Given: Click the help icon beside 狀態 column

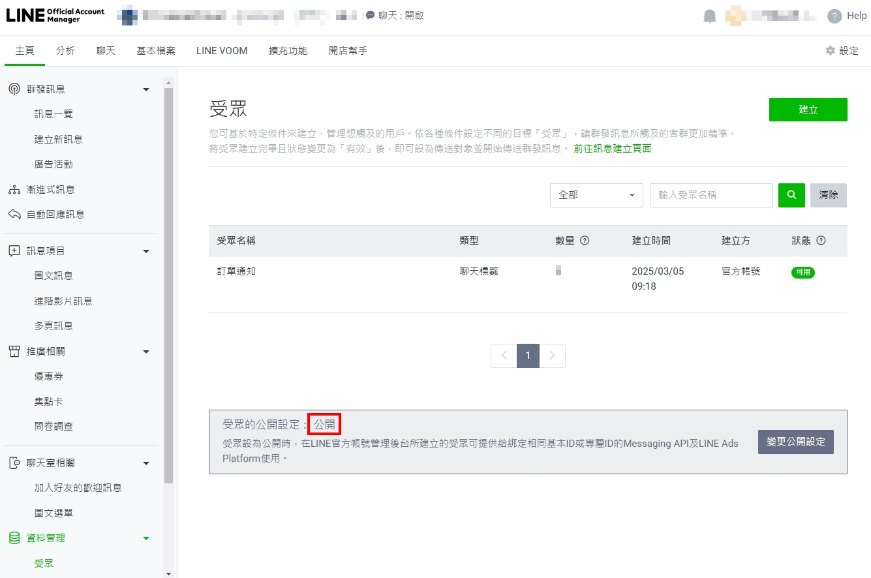Looking at the screenshot, I should [821, 241].
